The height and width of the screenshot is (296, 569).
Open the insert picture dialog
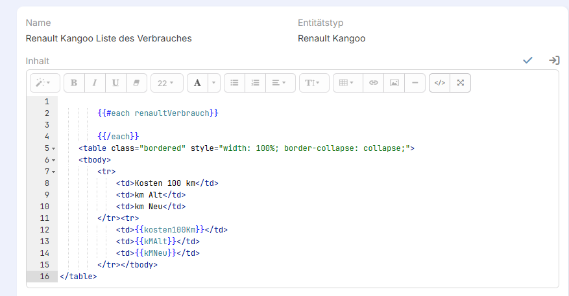pyautogui.click(x=394, y=83)
